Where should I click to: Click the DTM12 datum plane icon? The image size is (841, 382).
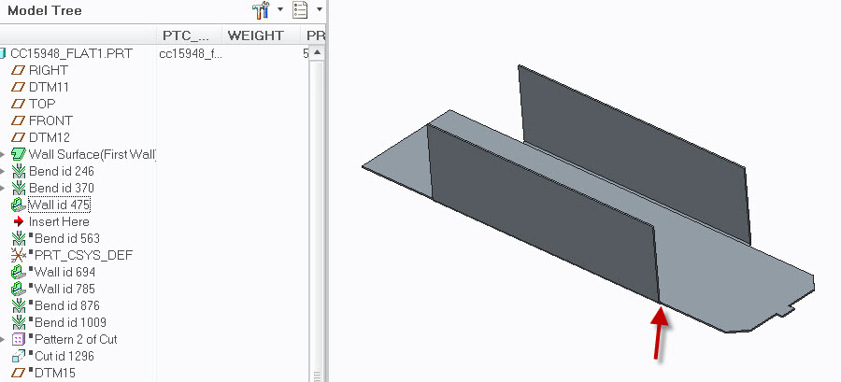click(x=19, y=137)
